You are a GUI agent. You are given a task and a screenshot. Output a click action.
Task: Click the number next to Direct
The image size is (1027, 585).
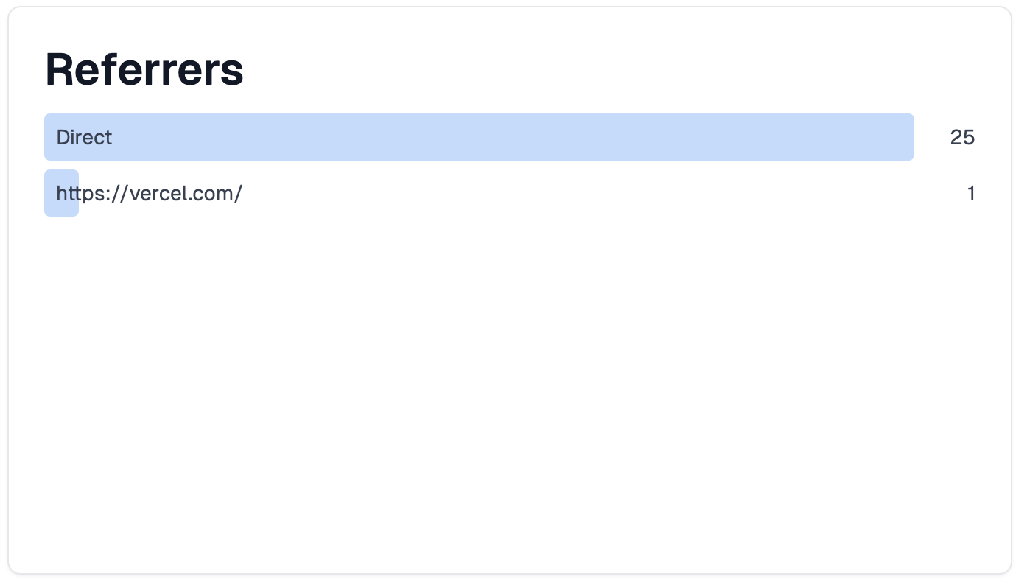[x=962, y=137]
